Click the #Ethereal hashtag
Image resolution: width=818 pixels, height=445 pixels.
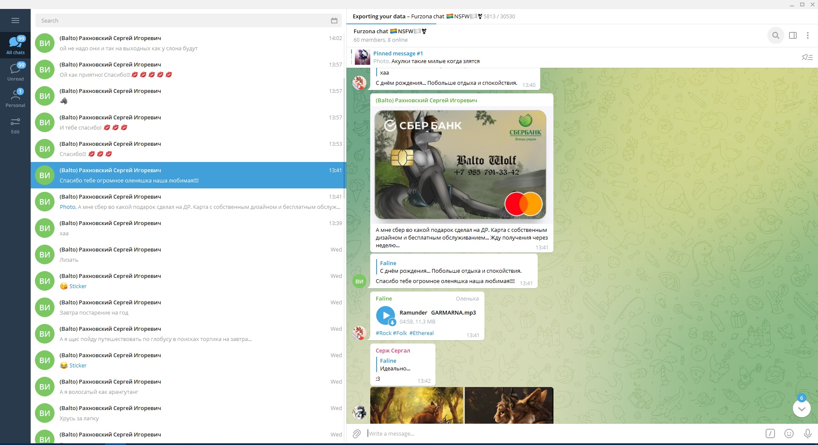click(x=421, y=333)
